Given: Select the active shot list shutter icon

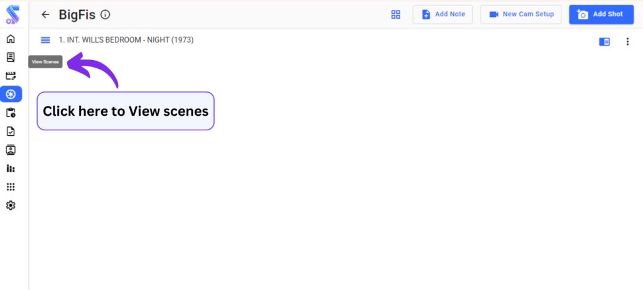Looking at the screenshot, I should 11,95.
